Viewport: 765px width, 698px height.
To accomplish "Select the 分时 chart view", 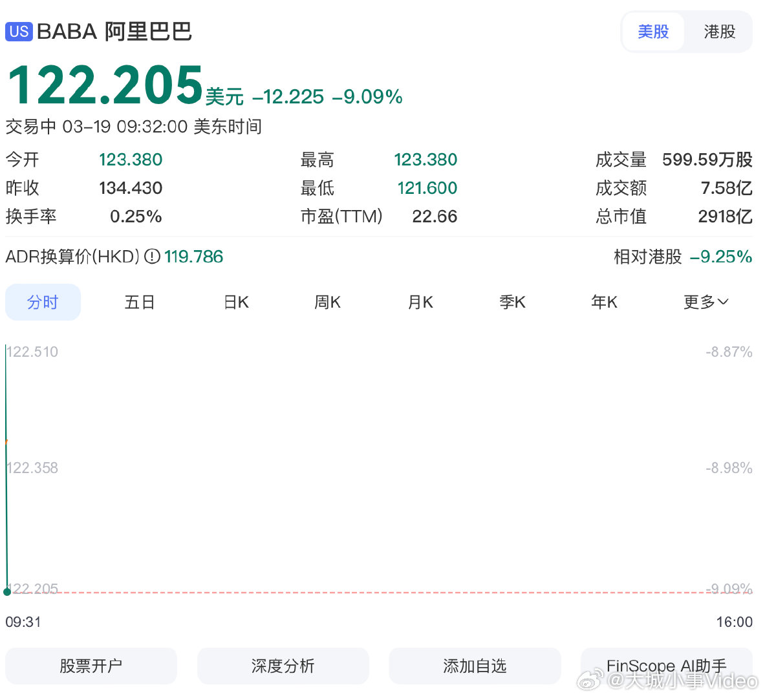I will 43,302.
